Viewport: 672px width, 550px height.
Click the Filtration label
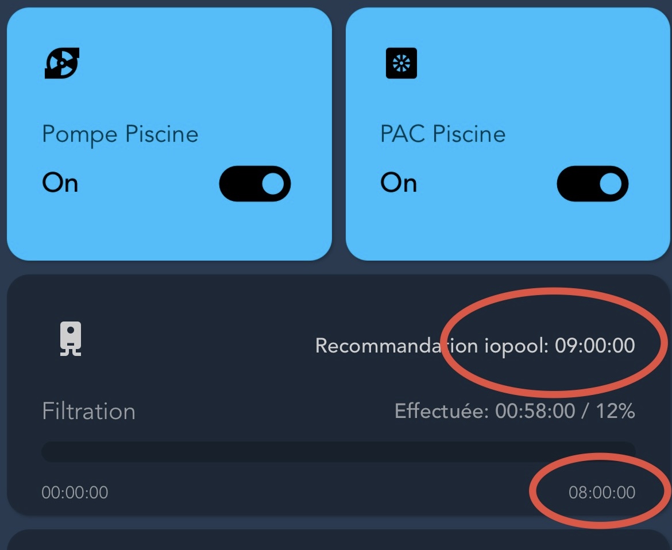(x=88, y=411)
